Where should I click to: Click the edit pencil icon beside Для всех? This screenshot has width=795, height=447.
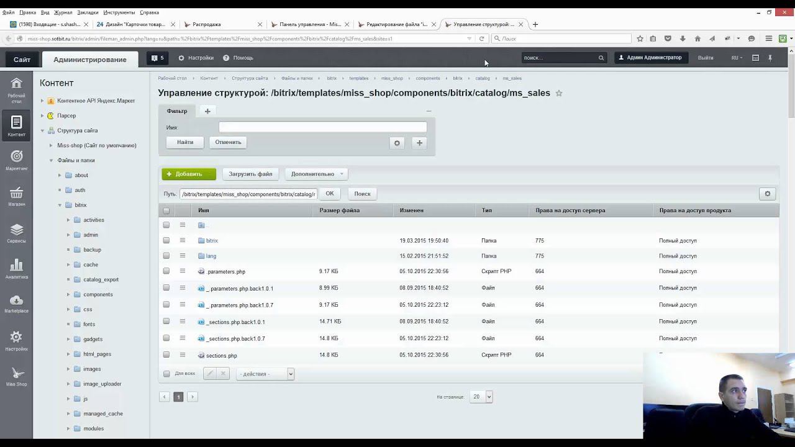click(210, 374)
